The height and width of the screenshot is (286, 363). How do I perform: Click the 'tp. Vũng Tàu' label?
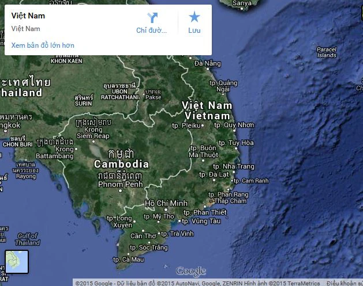click(x=201, y=221)
